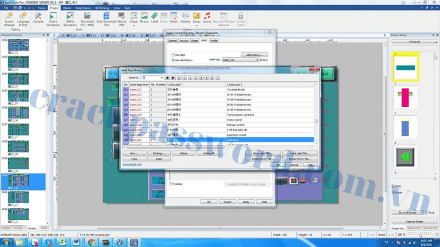
Task: Select state 0 button in Label Tag Library
Action: click(179, 78)
